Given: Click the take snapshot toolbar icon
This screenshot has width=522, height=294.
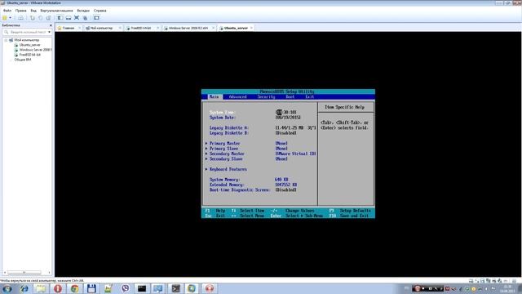Looking at the screenshot, I should click(x=33, y=18).
